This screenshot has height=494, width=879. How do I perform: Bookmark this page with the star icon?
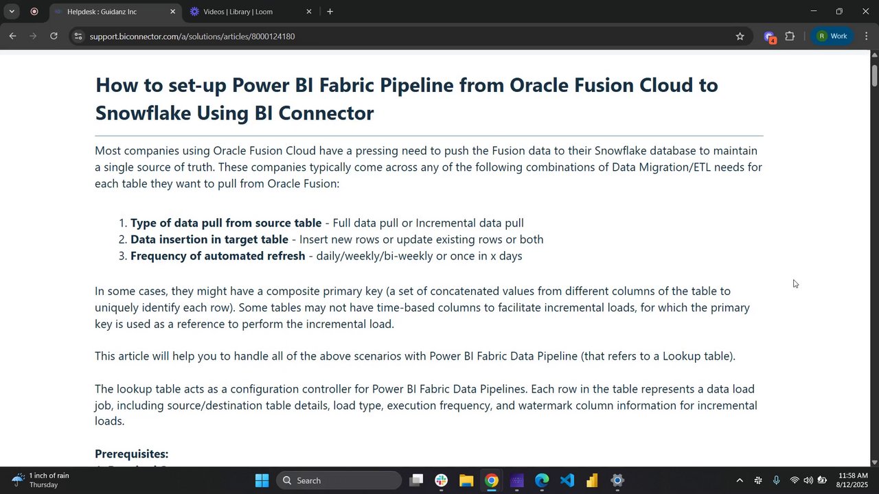(x=740, y=36)
